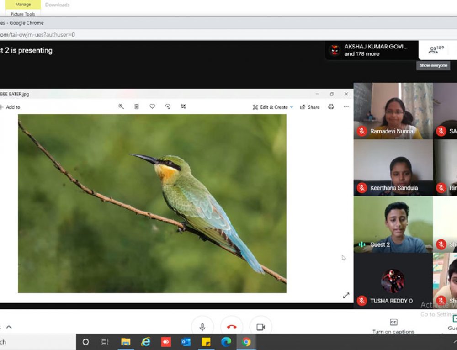Hang up with the red leave call button

231,327
